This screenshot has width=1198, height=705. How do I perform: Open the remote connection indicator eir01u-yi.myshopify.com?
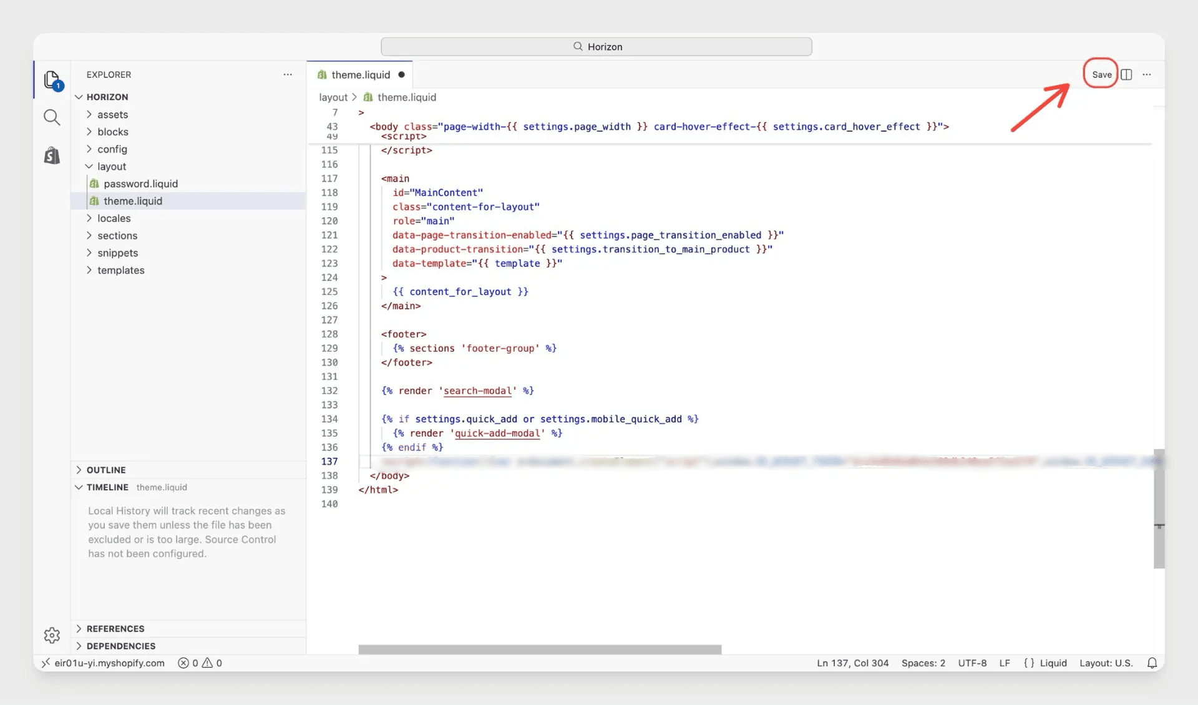point(104,663)
